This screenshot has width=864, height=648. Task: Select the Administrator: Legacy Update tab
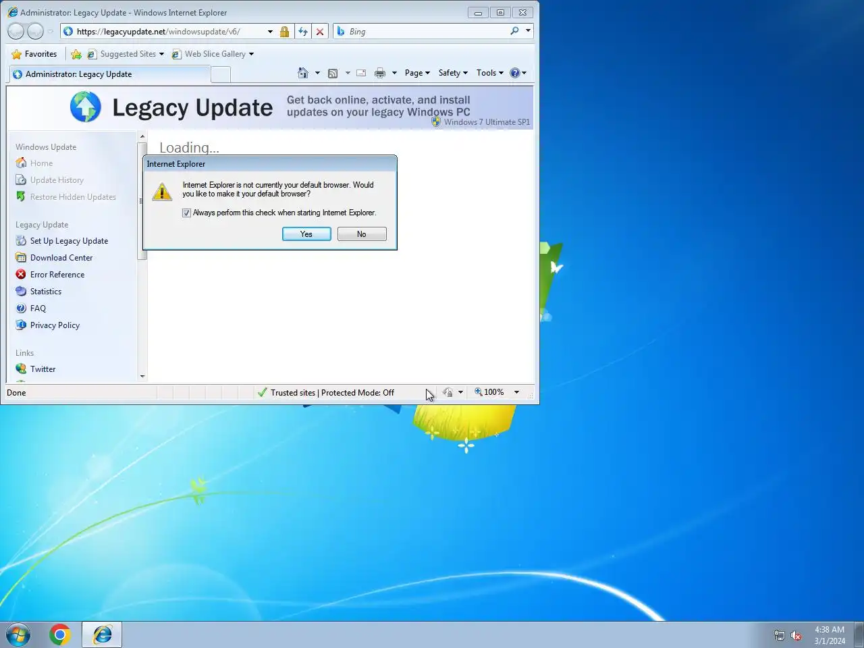tap(109, 74)
